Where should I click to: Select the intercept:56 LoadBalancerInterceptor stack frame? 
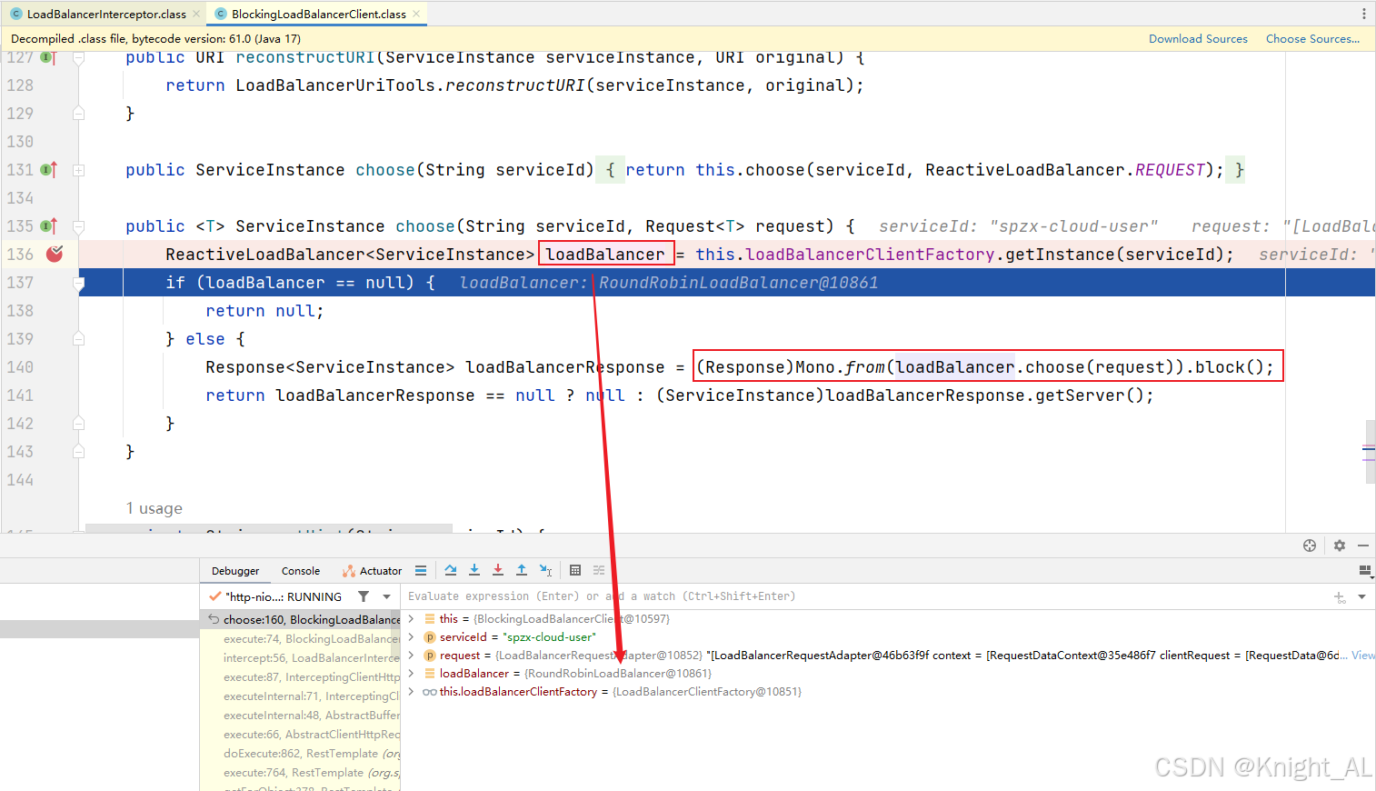[x=301, y=658]
